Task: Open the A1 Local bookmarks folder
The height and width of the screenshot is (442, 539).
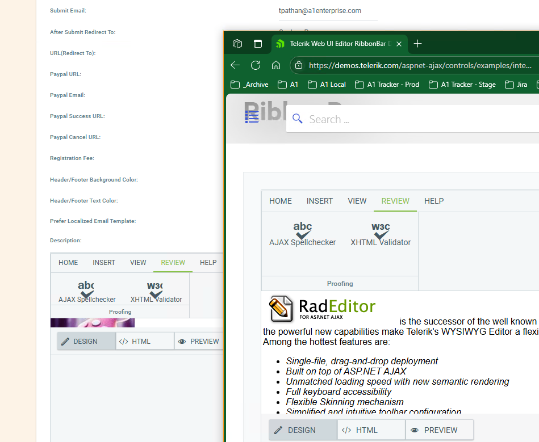Action: pyautogui.click(x=327, y=85)
